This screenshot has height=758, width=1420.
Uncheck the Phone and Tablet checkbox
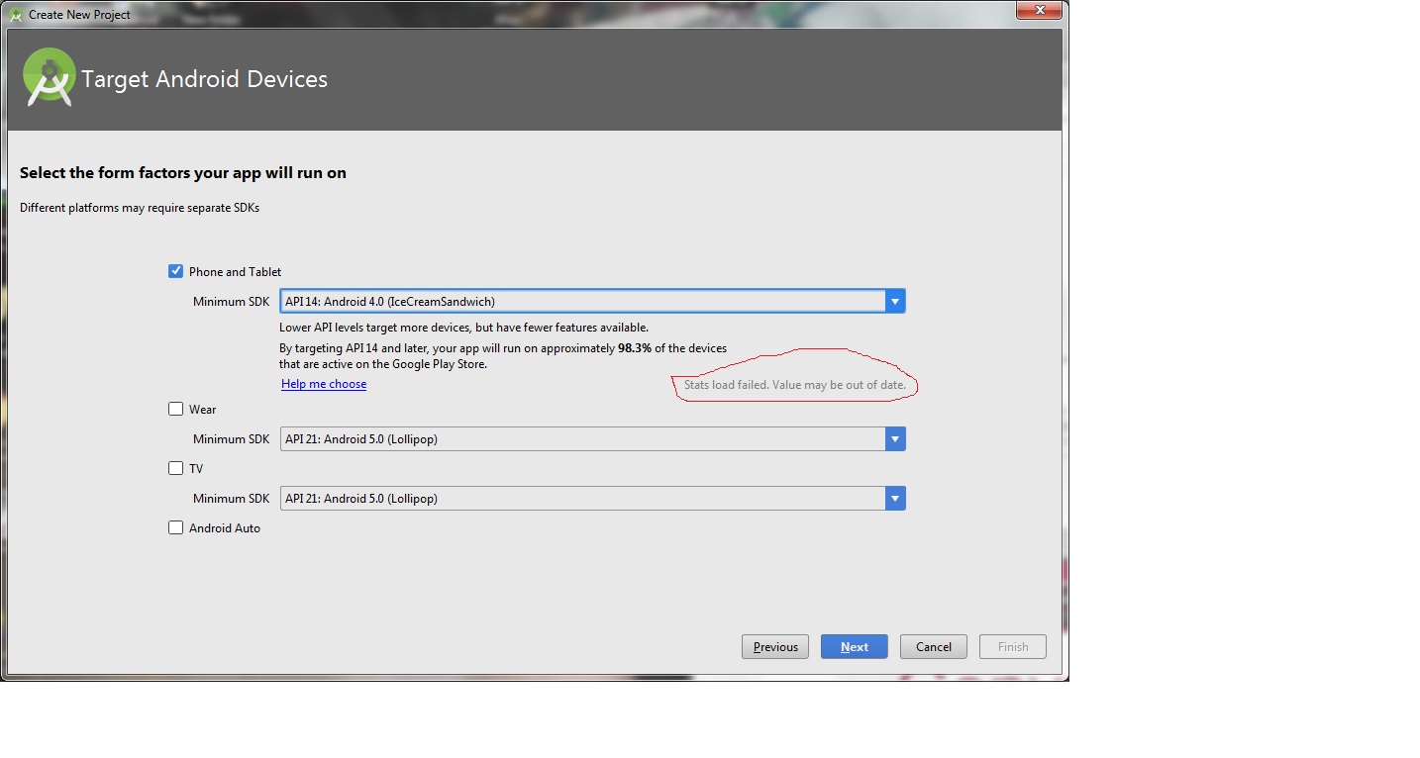click(176, 271)
